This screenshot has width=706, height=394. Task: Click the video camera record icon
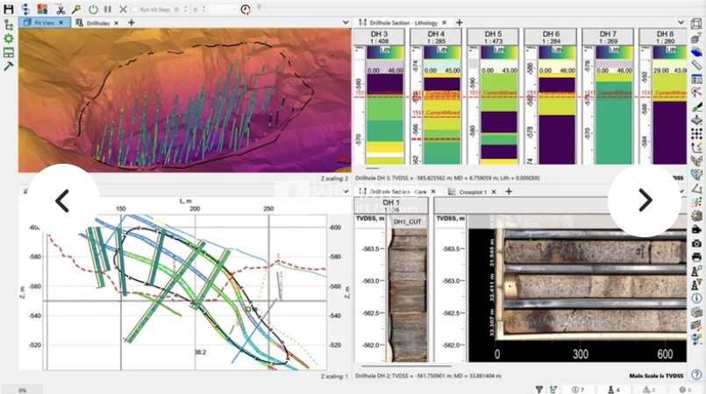point(696,229)
